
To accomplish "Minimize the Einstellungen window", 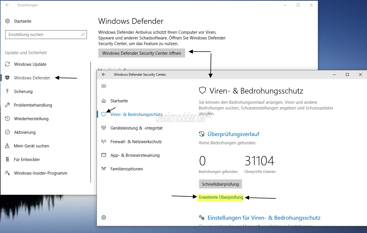I will pyautogui.click(x=285, y=5).
